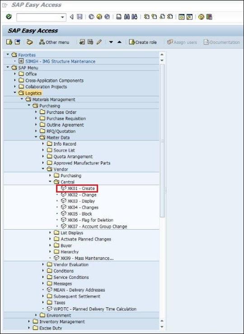The height and width of the screenshot is (334, 244).
Task: Click the Find binoculars icon
Action: pyautogui.click(x=127, y=17)
